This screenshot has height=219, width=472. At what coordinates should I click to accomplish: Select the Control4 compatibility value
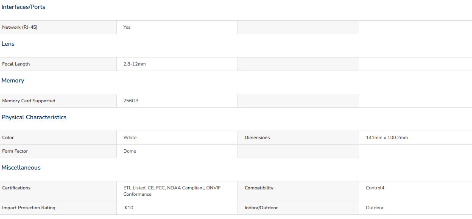375,188
